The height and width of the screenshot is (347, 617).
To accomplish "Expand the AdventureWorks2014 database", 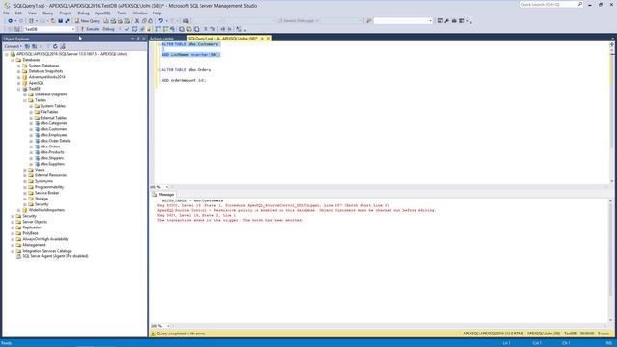I will tap(18, 77).
